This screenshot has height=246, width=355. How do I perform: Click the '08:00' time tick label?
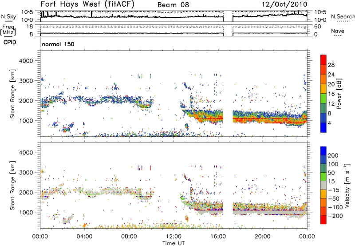(x=129, y=237)
